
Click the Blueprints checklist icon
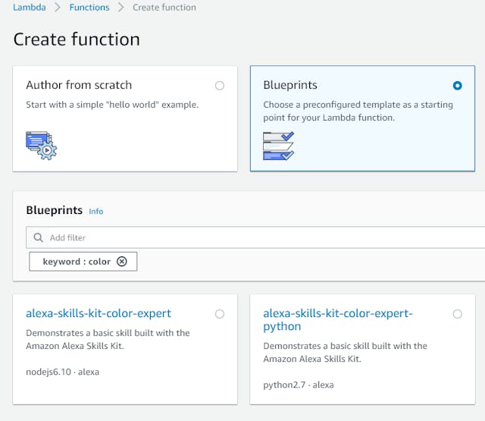click(x=278, y=146)
